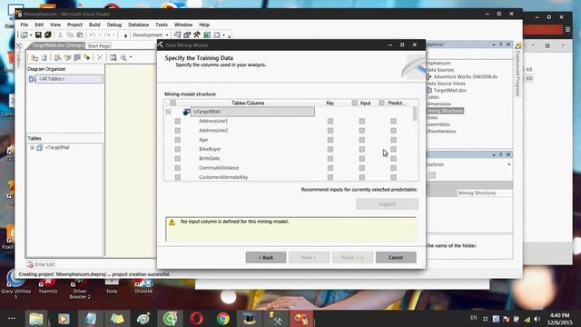Open the Error List panel tab
Screen dimensions: 581x327
[x=41, y=264]
